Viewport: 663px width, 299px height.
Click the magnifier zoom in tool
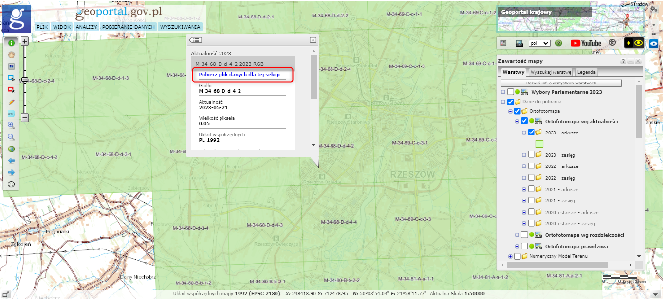(11, 125)
